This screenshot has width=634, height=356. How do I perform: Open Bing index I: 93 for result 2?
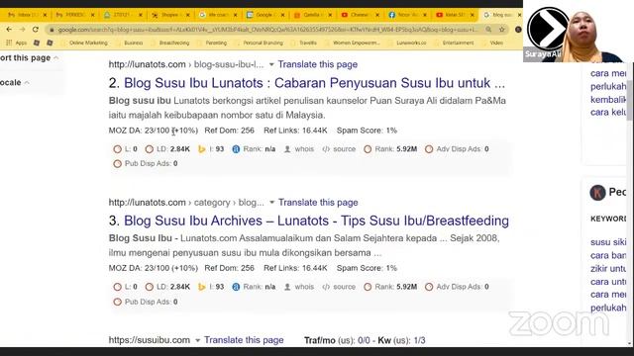pyautogui.click(x=211, y=149)
